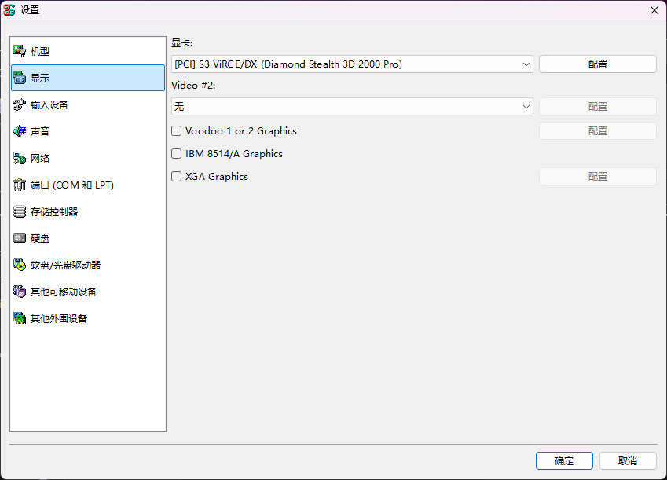Select the 端口 (COM 和 LPT) ports icon
The height and width of the screenshot is (480, 667).
pos(20,185)
